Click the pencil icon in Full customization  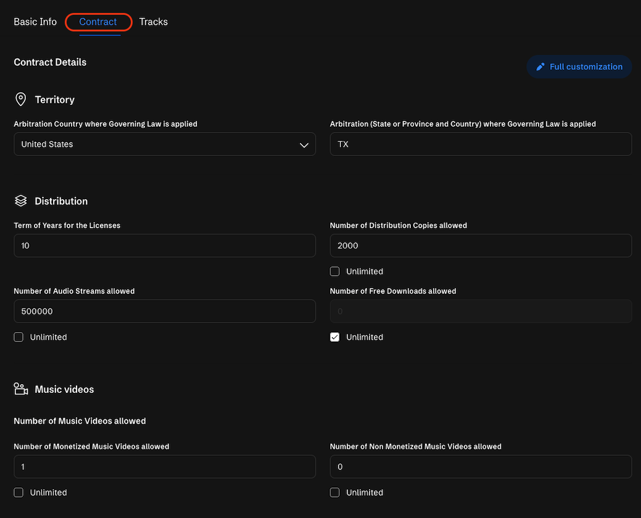click(540, 67)
